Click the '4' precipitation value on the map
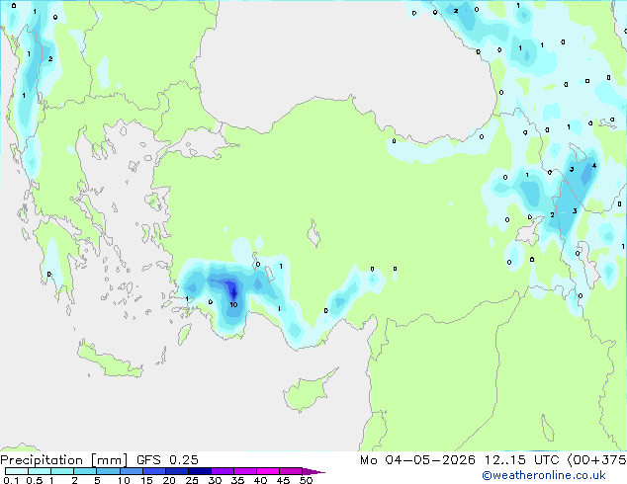The image size is (627, 484). click(594, 165)
